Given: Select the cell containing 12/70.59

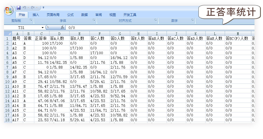Looking at the screenshot, I should [x=120, y=77].
